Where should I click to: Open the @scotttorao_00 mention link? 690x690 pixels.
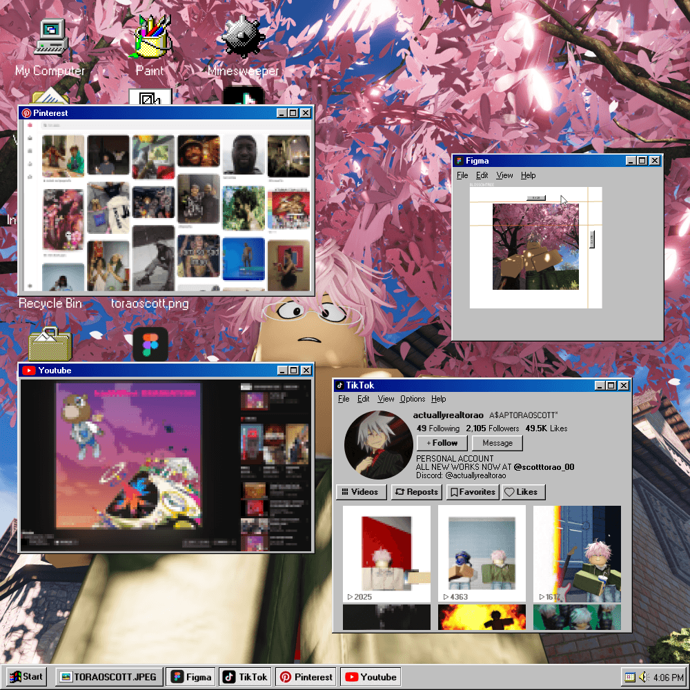tap(544, 467)
